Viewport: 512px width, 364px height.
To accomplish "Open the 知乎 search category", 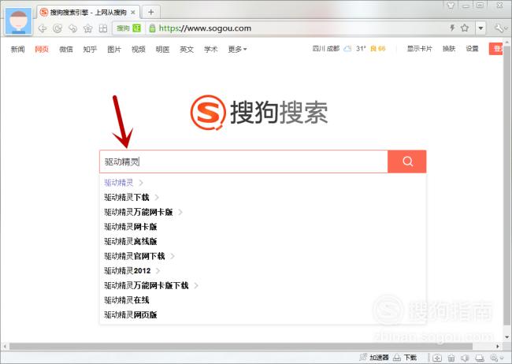I will point(90,50).
